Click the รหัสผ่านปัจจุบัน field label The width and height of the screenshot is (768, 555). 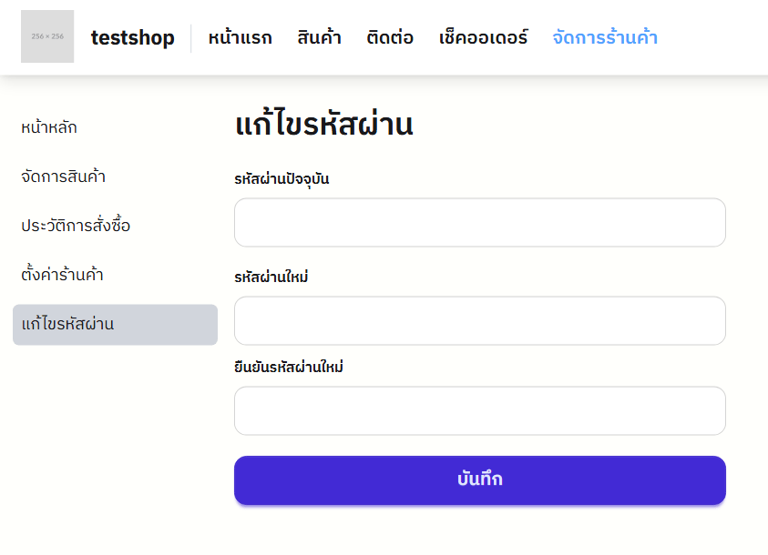[x=282, y=179]
